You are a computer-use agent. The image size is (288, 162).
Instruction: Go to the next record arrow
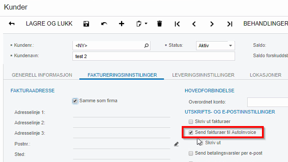coord(212,24)
